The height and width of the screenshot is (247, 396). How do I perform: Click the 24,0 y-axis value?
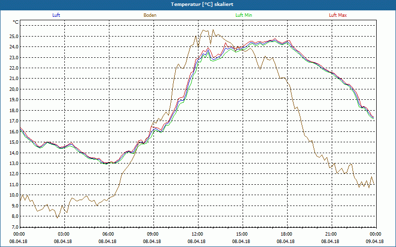pyautogui.click(x=14, y=47)
